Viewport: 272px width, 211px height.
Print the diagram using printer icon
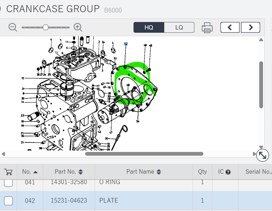(x=207, y=27)
